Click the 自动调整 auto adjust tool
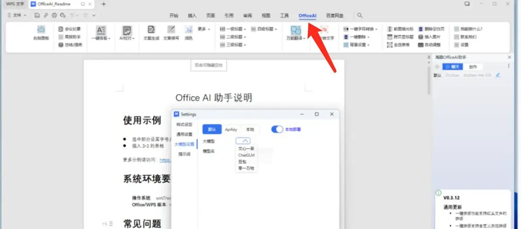 (429, 44)
